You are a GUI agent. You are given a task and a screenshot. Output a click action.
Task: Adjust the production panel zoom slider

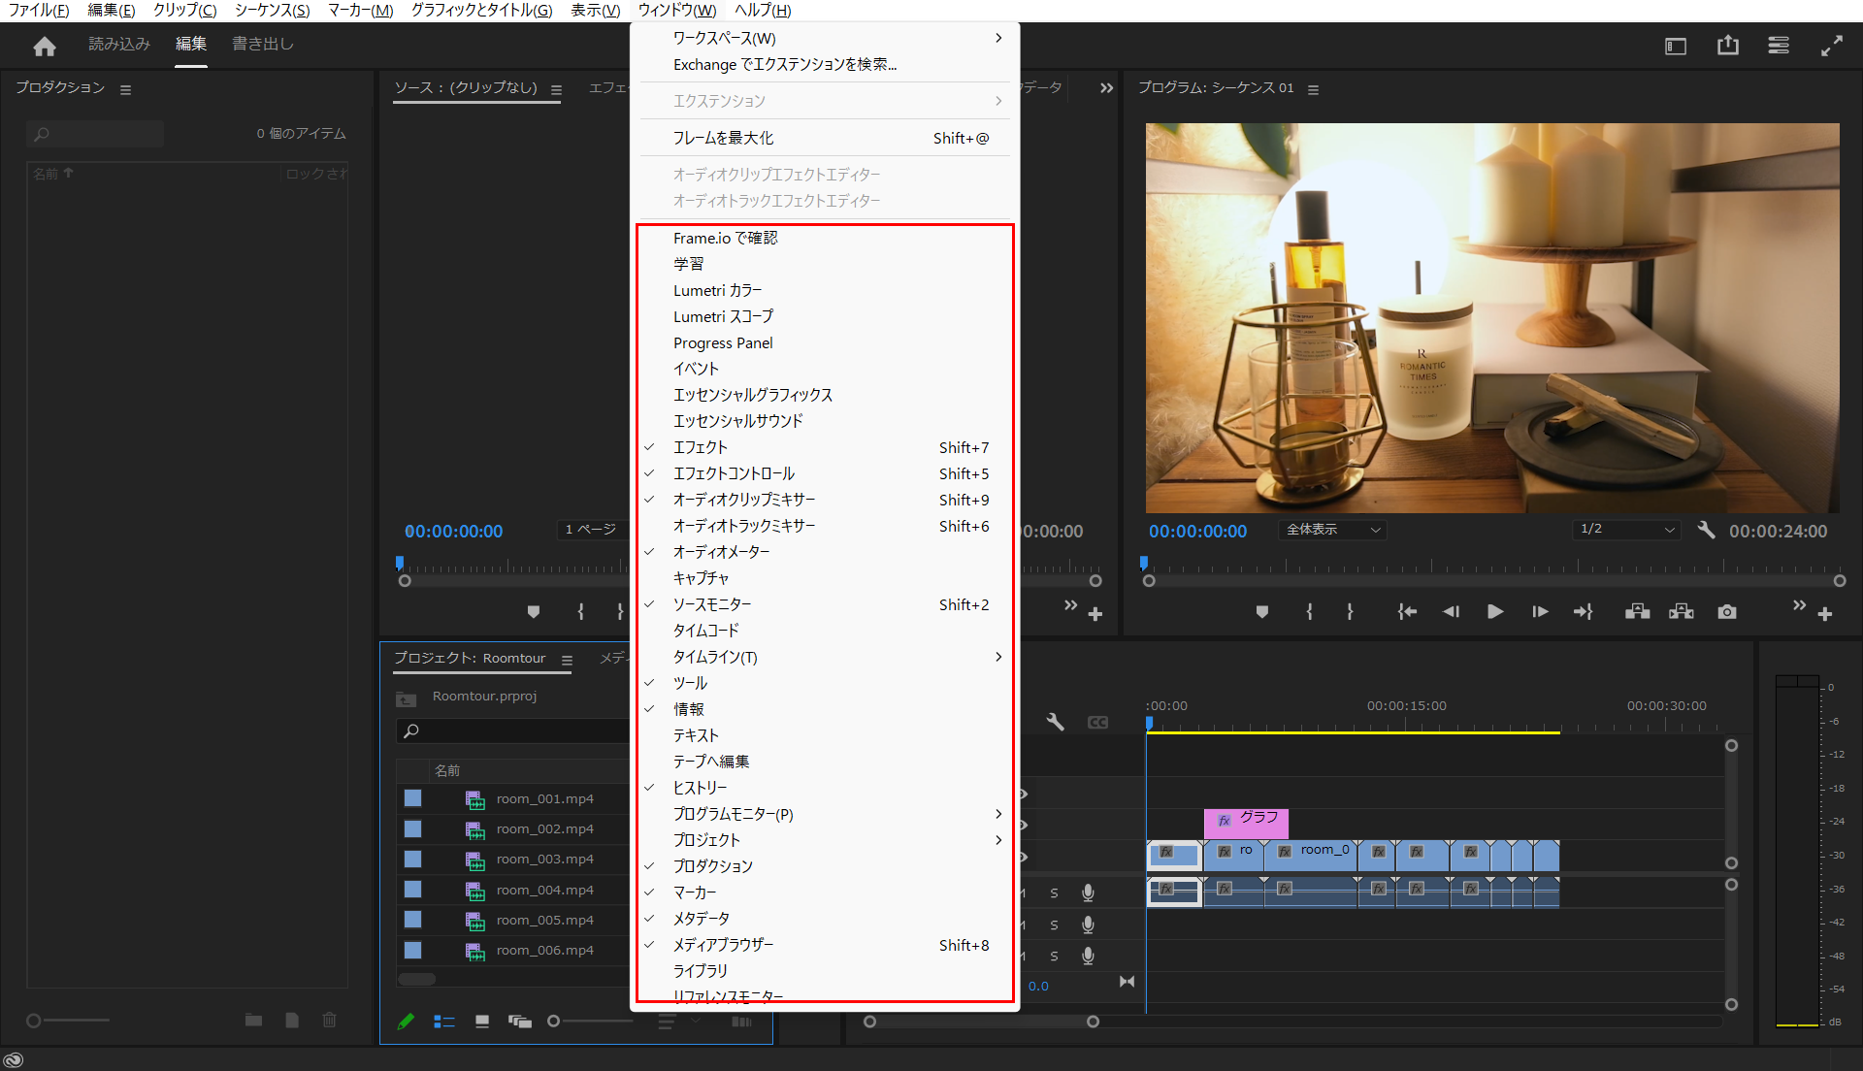(68, 1021)
